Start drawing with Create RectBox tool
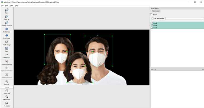The width and height of the screenshot is (204, 108). (7, 61)
